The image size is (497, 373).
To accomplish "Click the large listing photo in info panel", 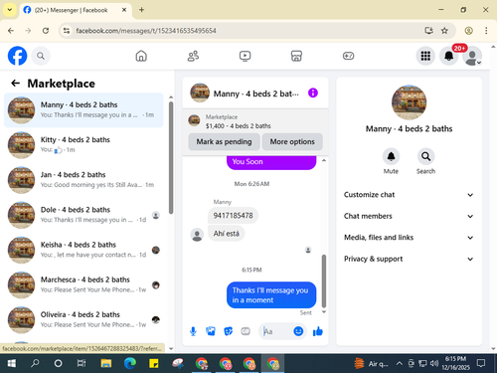I will [409, 102].
